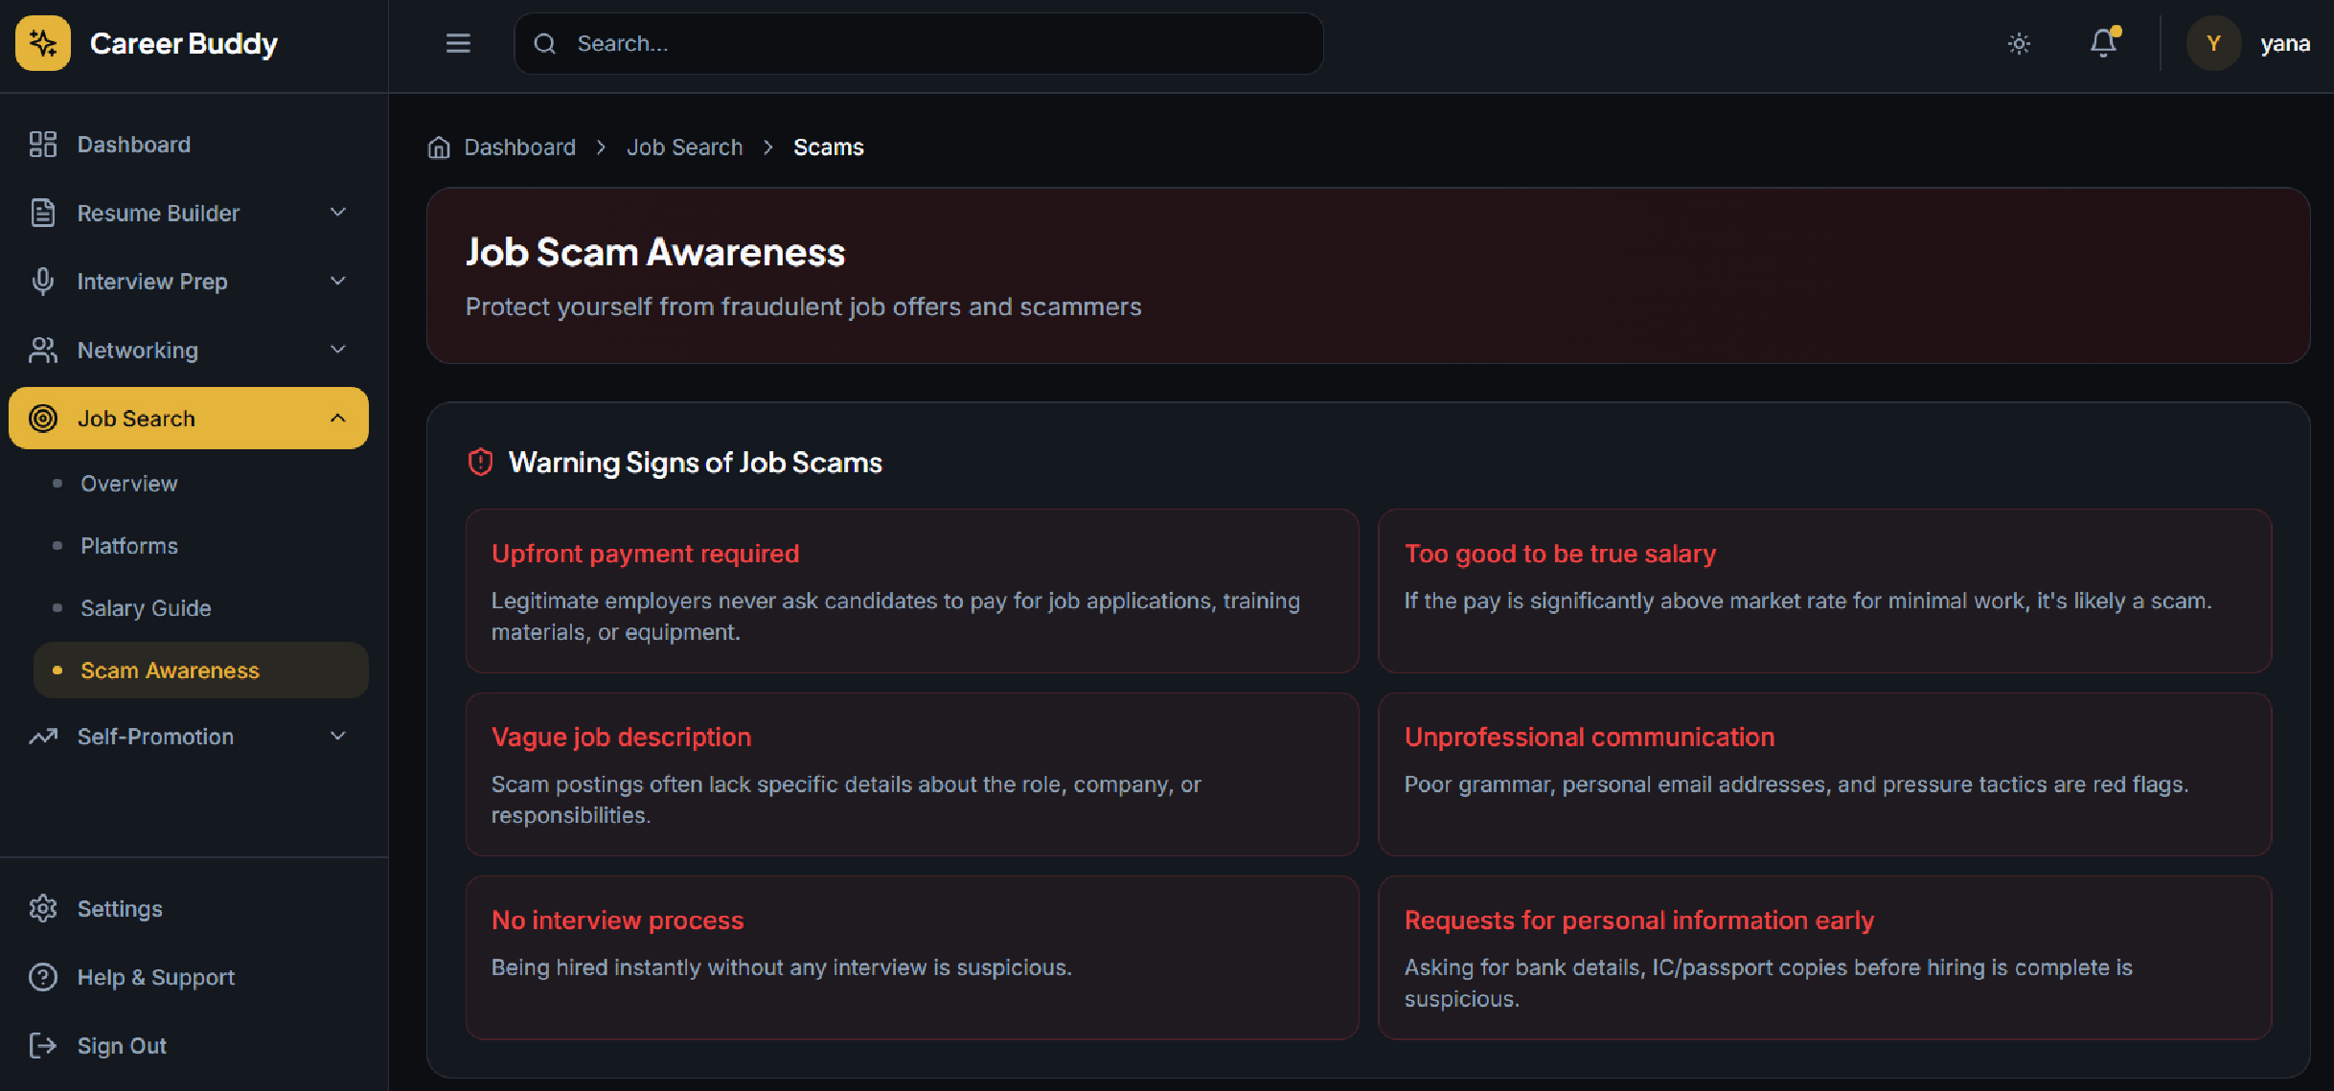Click the home icon in breadcrumb
This screenshot has height=1091, width=2334.
click(x=439, y=148)
